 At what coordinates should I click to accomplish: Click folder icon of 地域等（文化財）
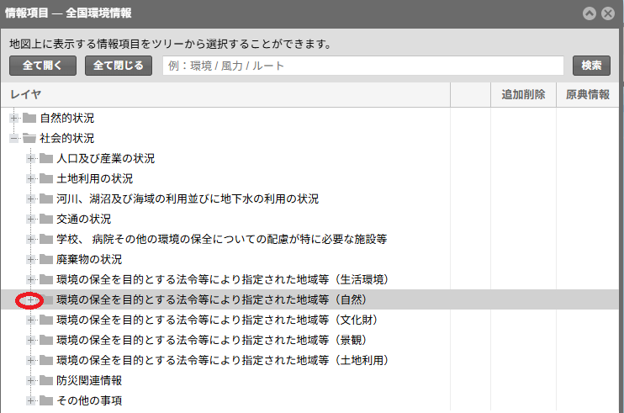[46, 320]
